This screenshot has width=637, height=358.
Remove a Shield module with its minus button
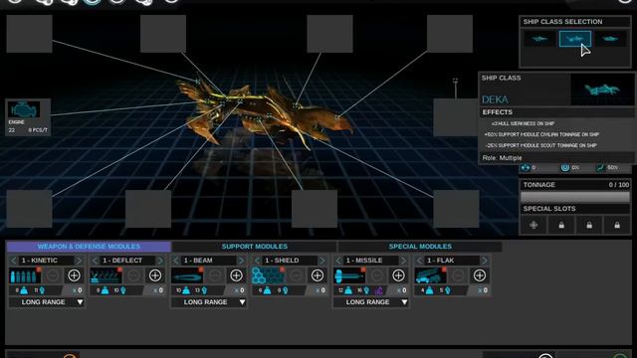pyautogui.click(x=297, y=275)
